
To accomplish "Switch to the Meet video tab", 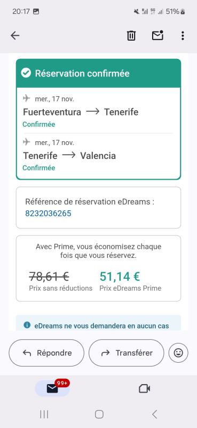I will pyautogui.click(x=144, y=388).
